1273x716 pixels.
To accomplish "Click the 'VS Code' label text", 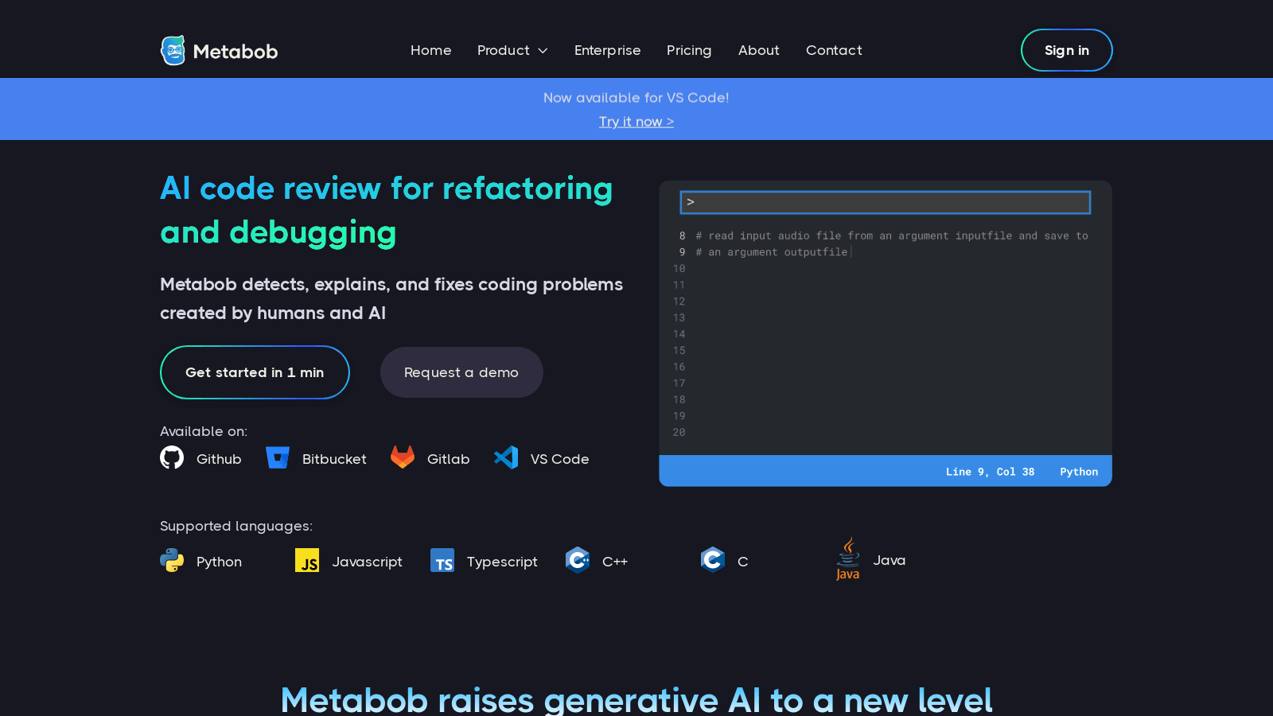I will (560, 459).
